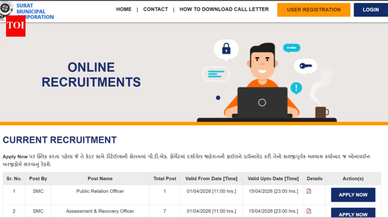Viewport: 388px width, 218px height.
Task: Apply now for Public Relation Officer
Action: pyautogui.click(x=353, y=195)
